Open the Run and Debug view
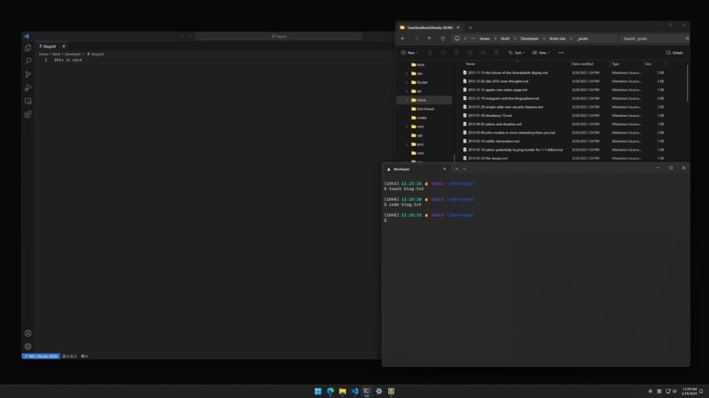Image resolution: width=709 pixels, height=398 pixels. tap(28, 88)
